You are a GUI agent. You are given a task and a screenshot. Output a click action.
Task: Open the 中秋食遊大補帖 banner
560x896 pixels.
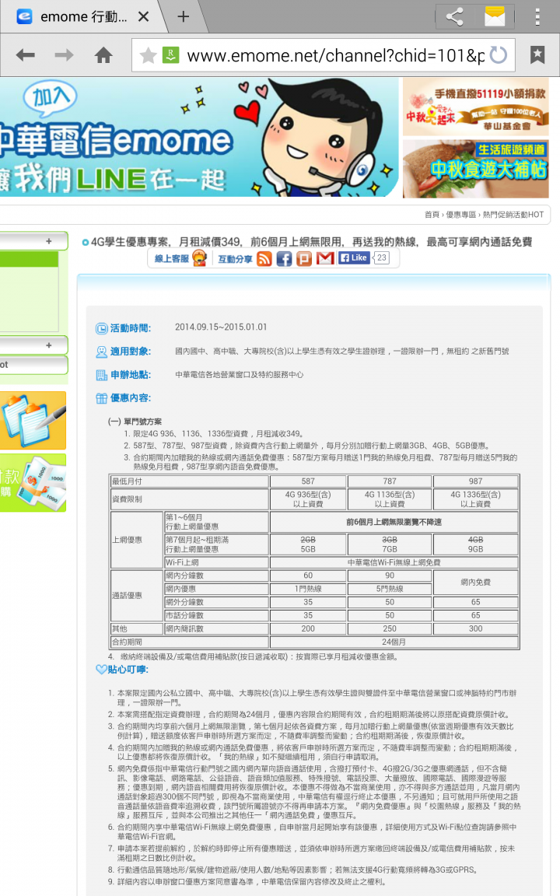(x=475, y=169)
